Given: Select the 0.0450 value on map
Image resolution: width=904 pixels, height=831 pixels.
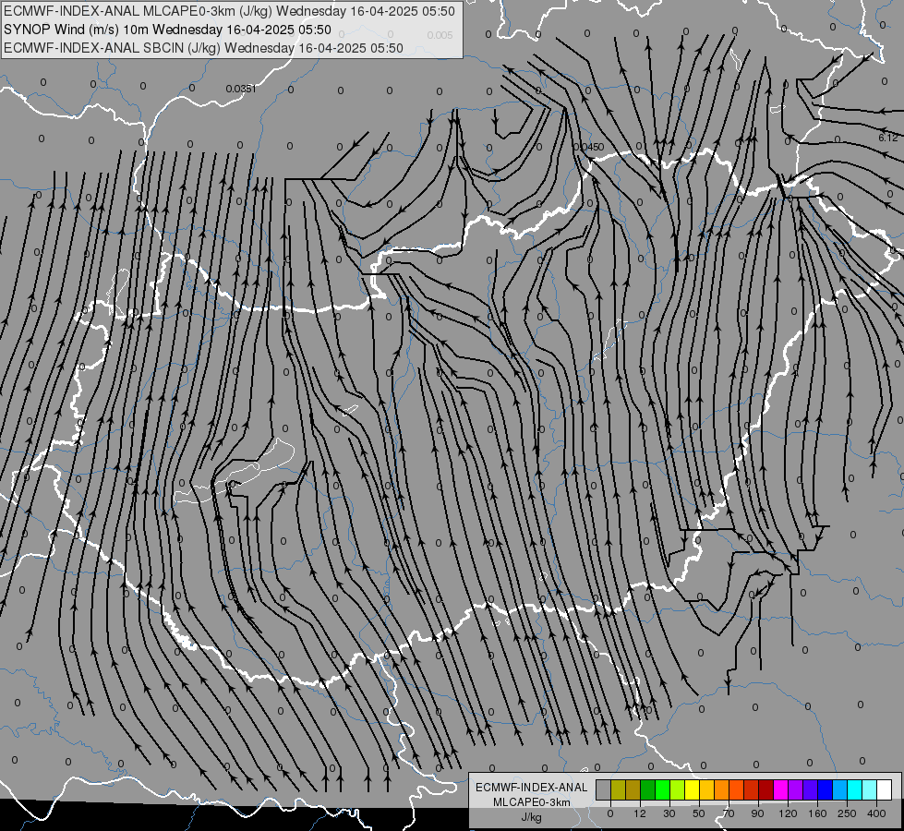Looking at the screenshot, I should (x=588, y=147).
